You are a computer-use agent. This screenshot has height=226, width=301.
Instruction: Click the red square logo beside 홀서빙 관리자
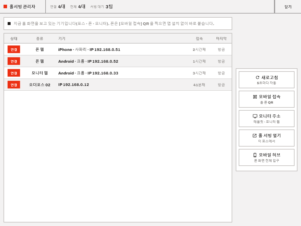(x=5, y=6)
